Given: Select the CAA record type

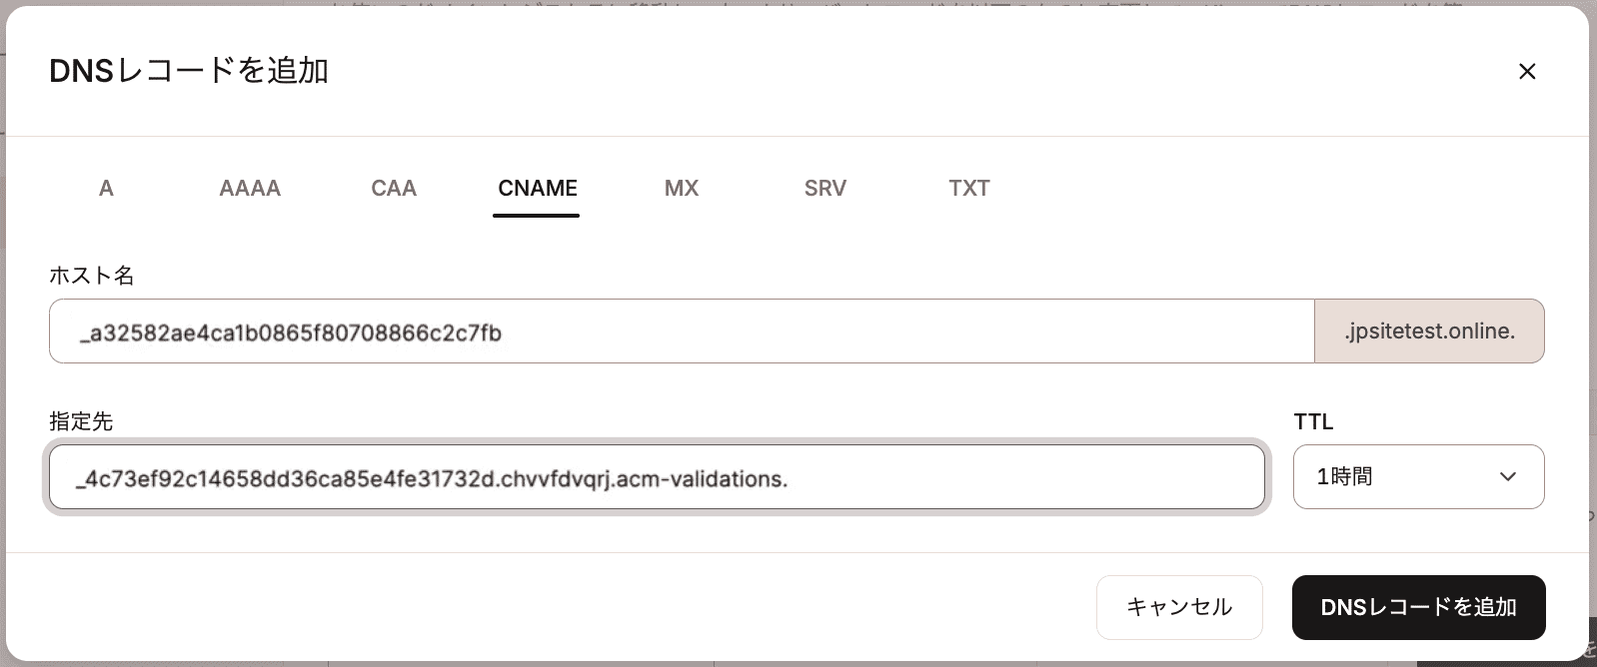Looking at the screenshot, I should pos(393,188).
